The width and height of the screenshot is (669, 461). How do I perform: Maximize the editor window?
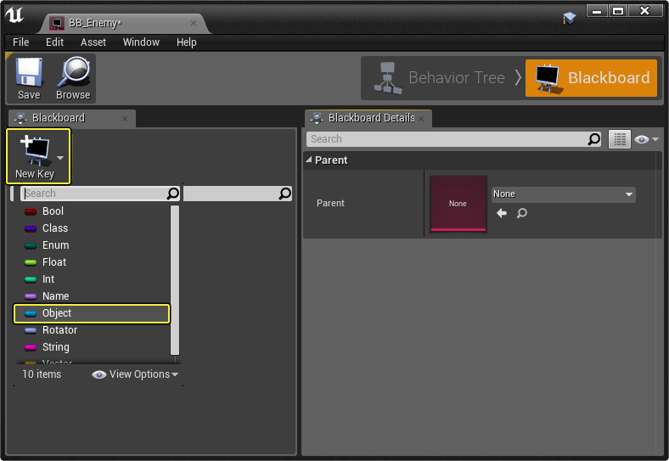(617, 11)
